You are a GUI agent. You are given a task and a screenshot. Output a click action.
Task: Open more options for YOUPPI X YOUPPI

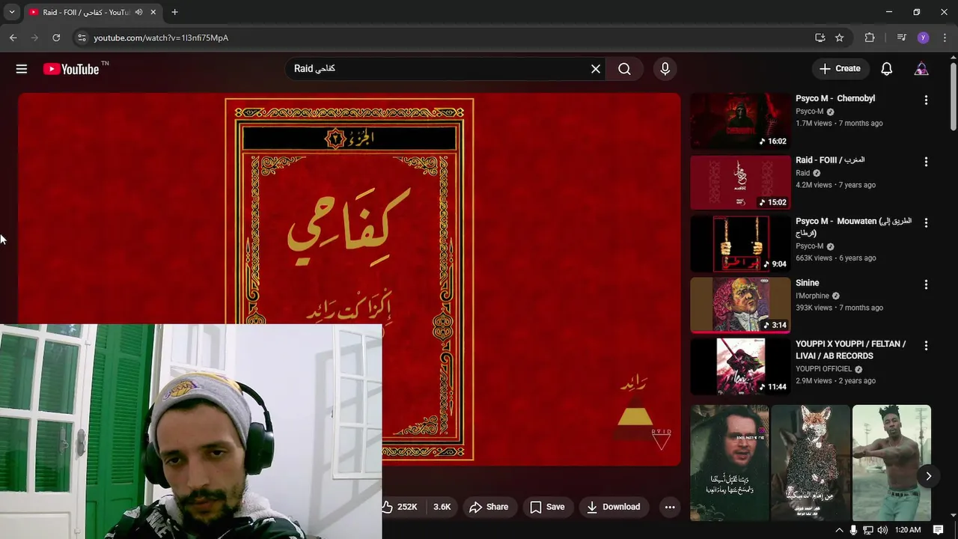point(926,346)
